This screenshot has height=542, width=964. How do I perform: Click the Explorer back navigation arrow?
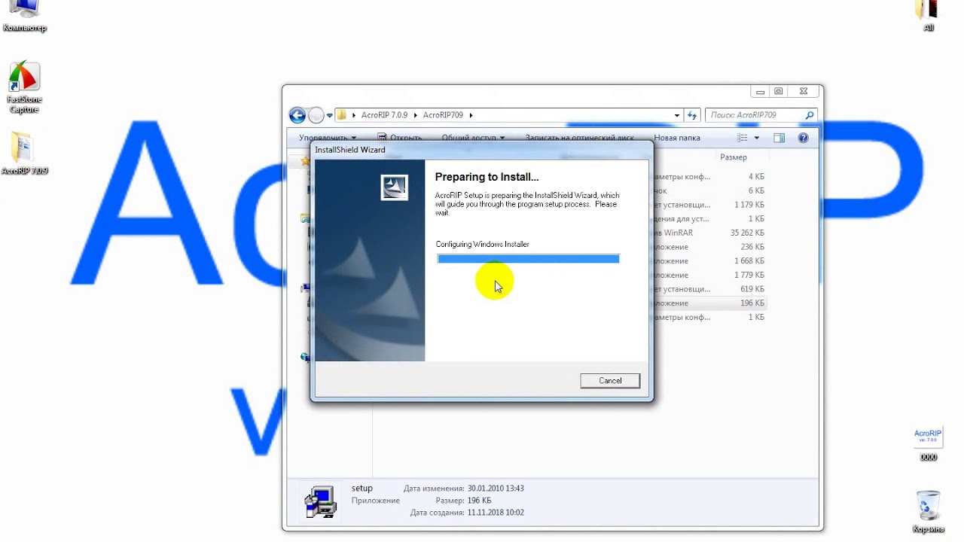[x=297, y=115]
